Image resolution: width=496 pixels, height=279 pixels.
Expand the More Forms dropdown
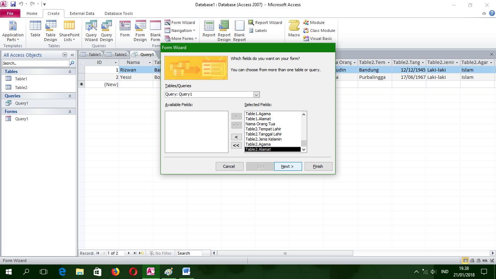(180, 38)
